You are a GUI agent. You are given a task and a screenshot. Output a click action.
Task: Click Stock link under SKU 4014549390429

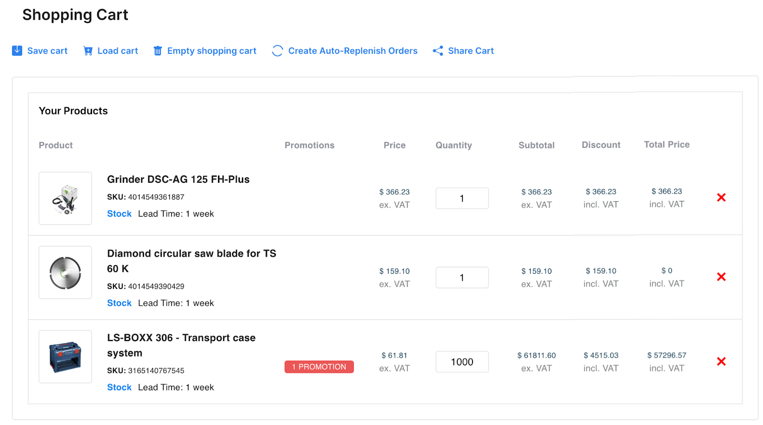click(x=119, y=303)
